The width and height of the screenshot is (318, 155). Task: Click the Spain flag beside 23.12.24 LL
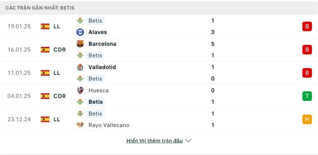(x=45, y=119)
